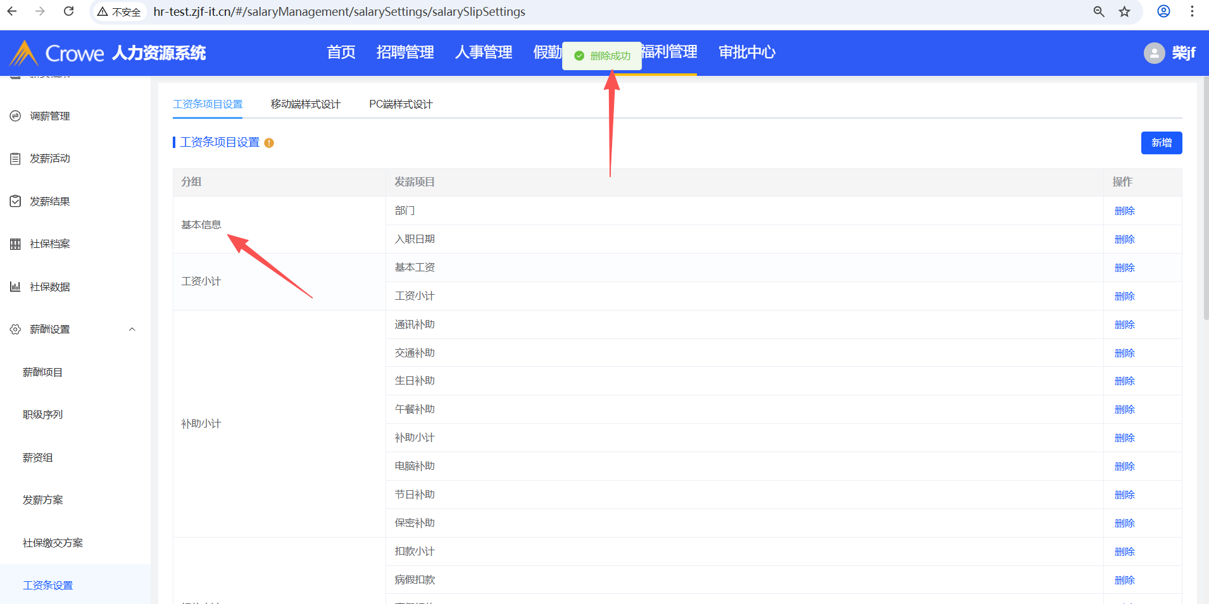Screen dimensions: 1209x604
Task: Open 职级序列 submenu item
Action: 42,415
